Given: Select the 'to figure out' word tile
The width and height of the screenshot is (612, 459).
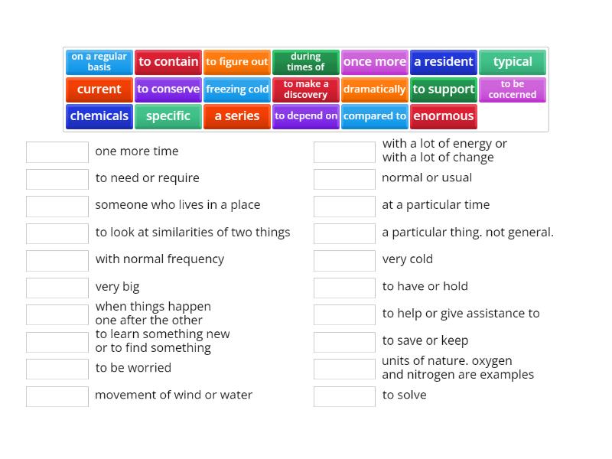Looking at the screenshot, I should (x=237, y=62).
